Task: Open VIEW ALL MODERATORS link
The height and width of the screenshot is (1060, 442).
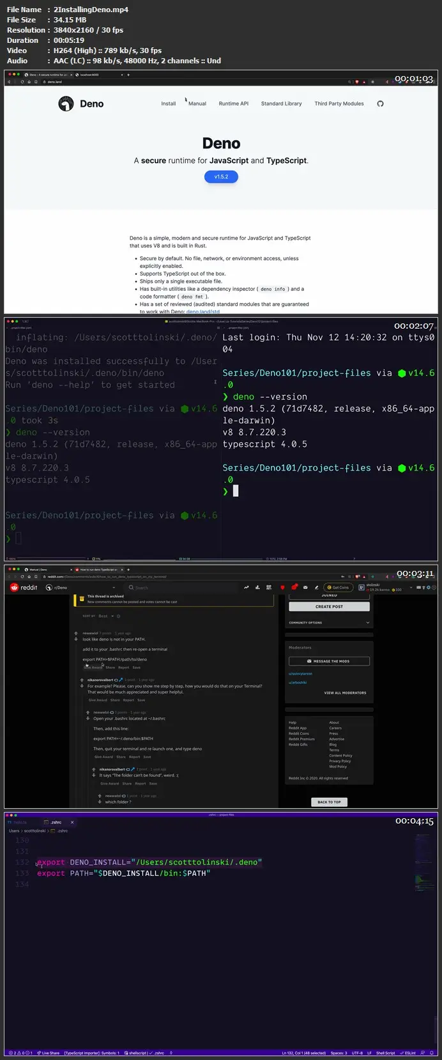Action: point(345,693)
